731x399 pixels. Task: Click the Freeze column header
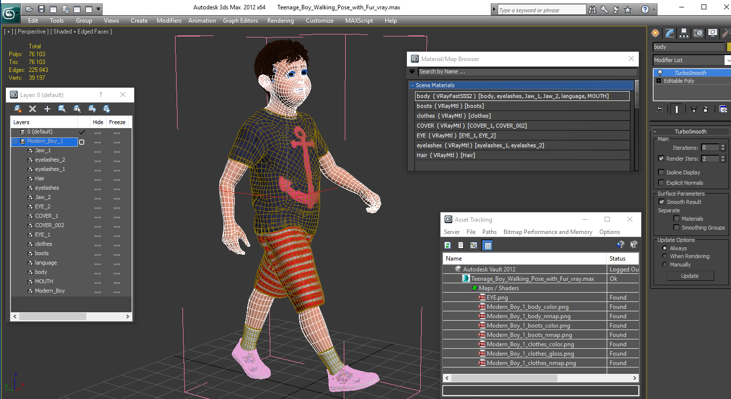pyautogui.click(x=117, y=122)
